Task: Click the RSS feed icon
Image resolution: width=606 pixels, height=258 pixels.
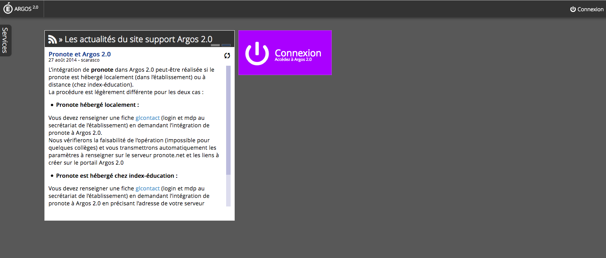Action: [52, 40]
